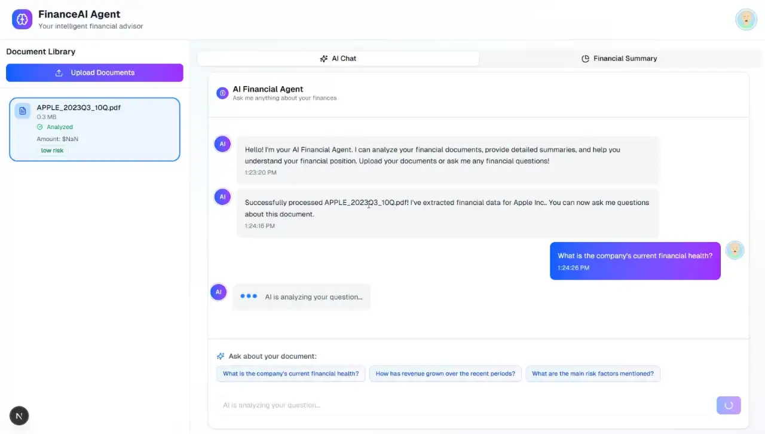This screenshot has height=434, width=765.
Task: Click the sparkle icon beside Ask about your document
Action: coord(221,356)
